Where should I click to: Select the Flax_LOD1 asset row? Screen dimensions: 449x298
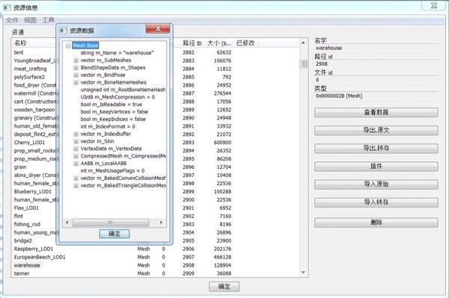point(26,208)
